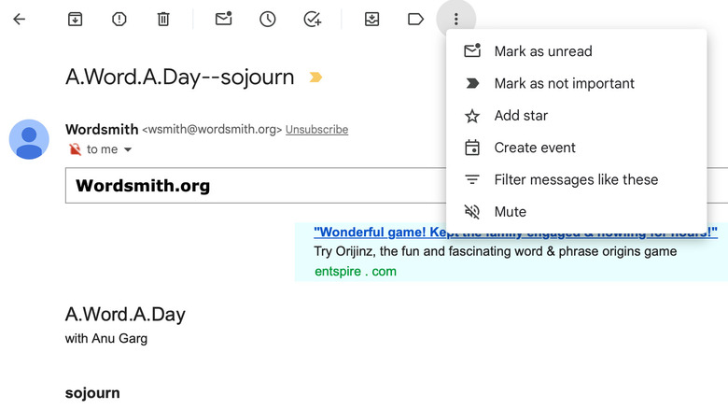728x409 pixels.
Task: Select 'Filter messages like these'
Action: click(576, 179)
